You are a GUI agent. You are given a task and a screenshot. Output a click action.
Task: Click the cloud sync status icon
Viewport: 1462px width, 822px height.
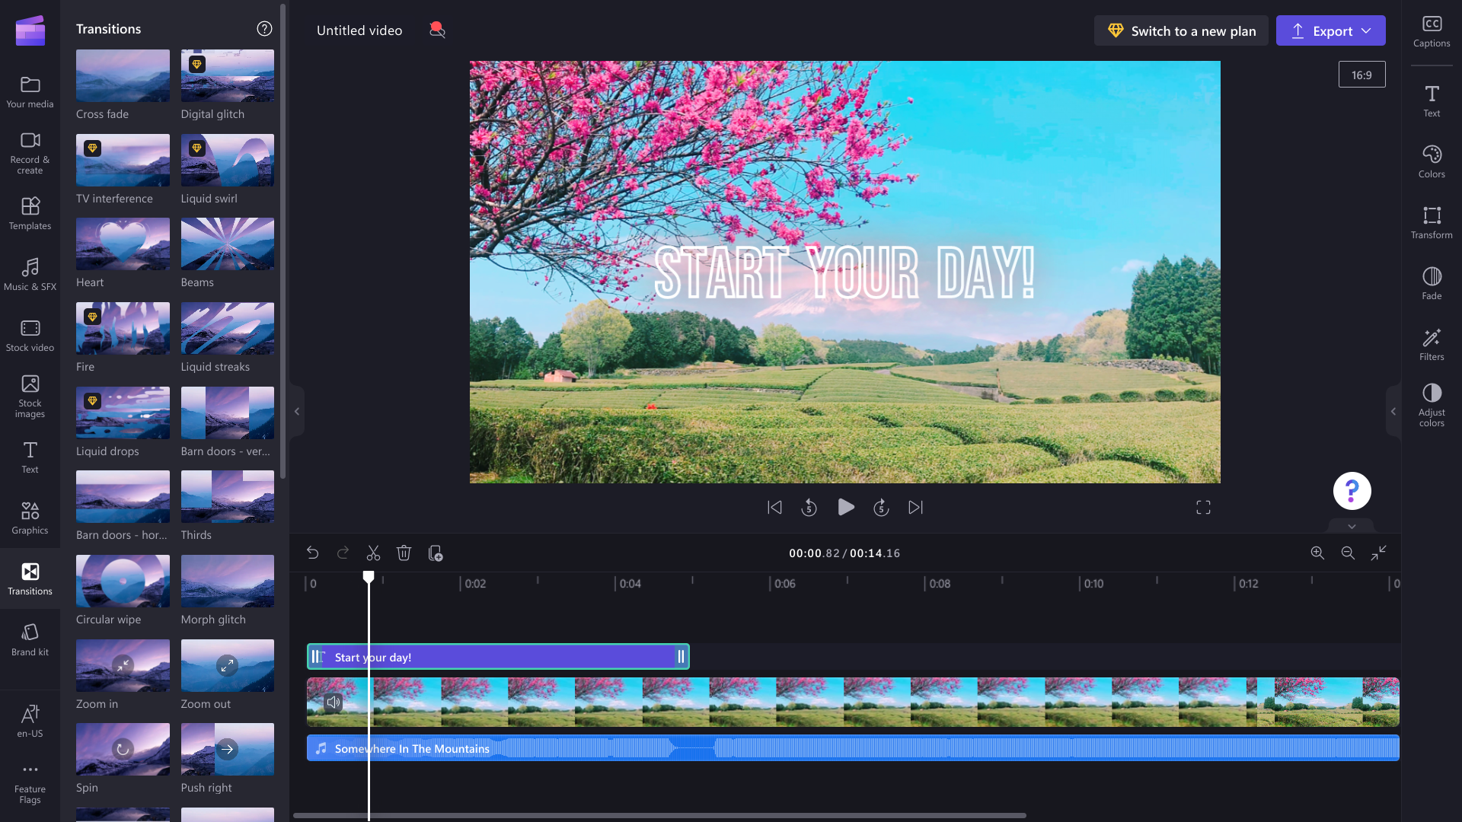click(x=437, y=30)
